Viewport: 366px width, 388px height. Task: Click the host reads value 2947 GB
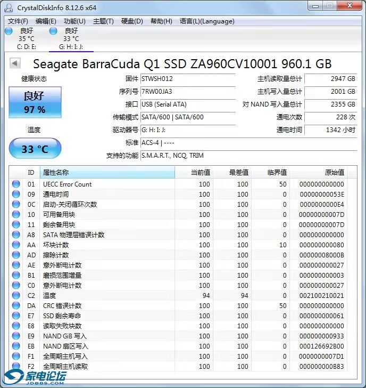pyautogui.click(x=331, y=79)
